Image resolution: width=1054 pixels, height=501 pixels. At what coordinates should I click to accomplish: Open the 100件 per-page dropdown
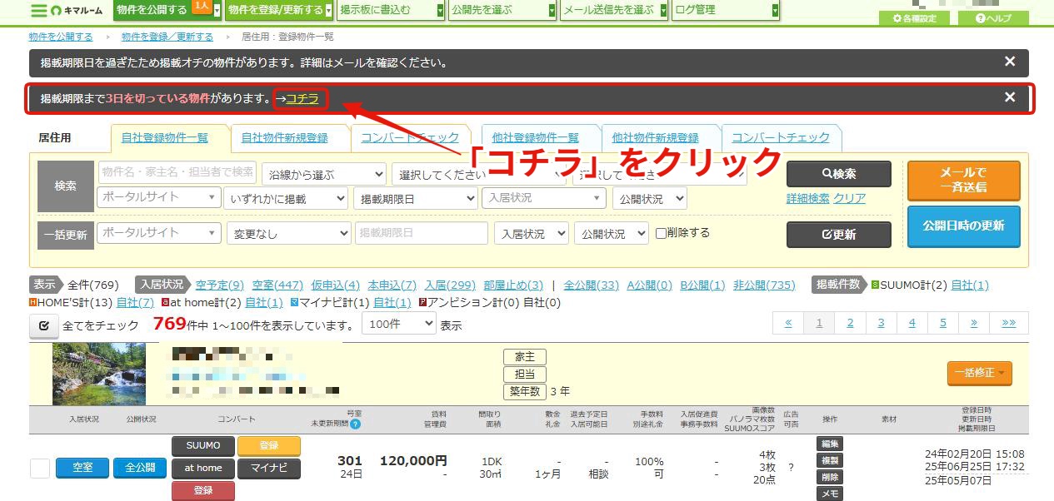coord(398,324)
